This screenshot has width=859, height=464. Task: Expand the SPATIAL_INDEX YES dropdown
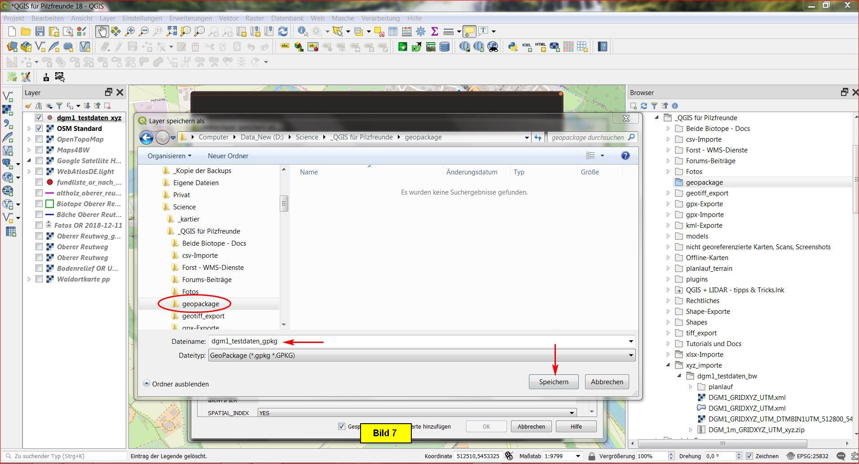click(572, 413)
